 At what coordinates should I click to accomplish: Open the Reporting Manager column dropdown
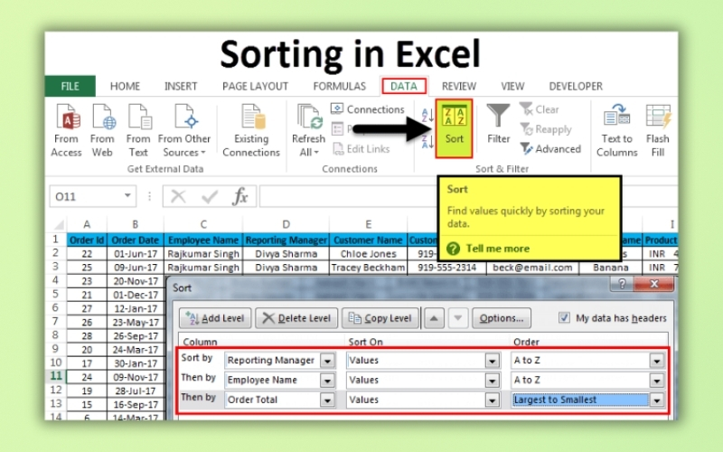point(327,361)
